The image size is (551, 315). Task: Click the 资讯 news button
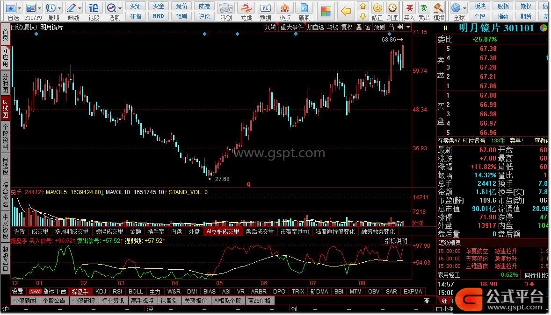(x=136, y=6)
